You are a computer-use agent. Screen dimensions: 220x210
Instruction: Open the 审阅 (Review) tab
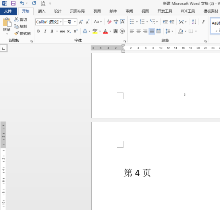click(129, 11)
